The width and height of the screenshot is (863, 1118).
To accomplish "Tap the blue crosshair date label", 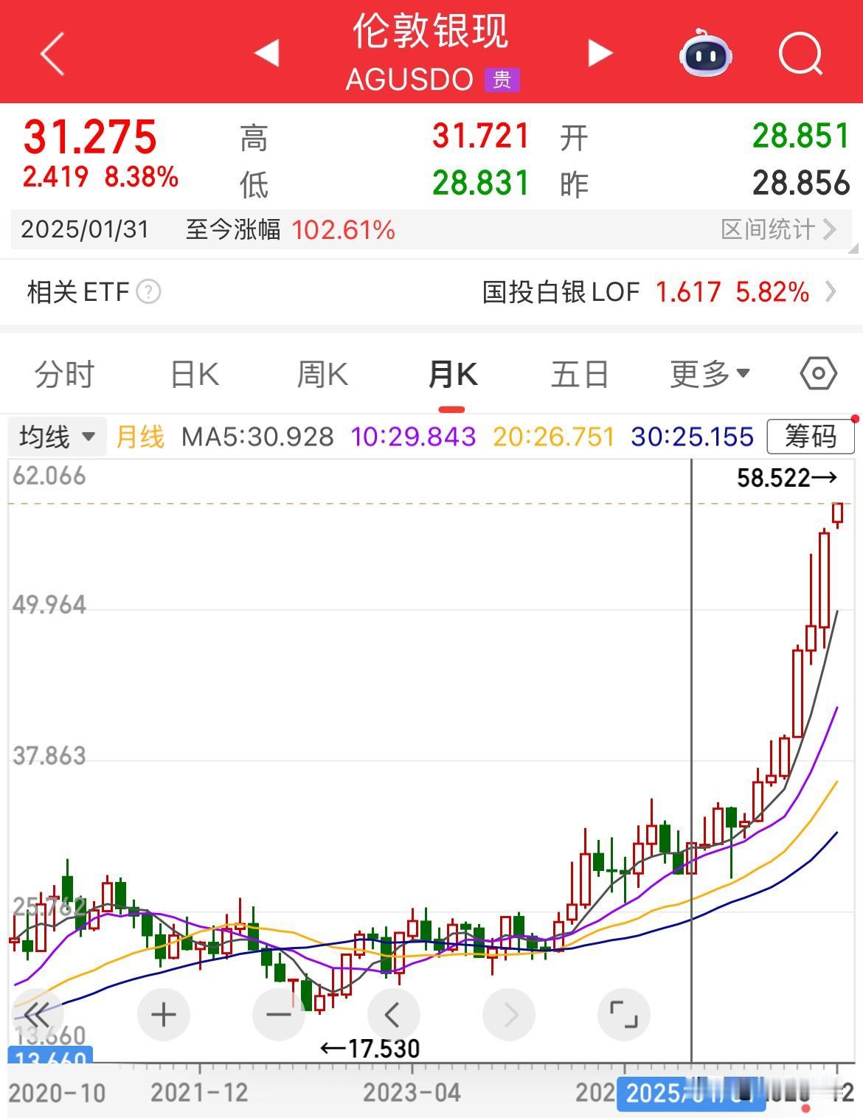I will [x=691, y=1093].
